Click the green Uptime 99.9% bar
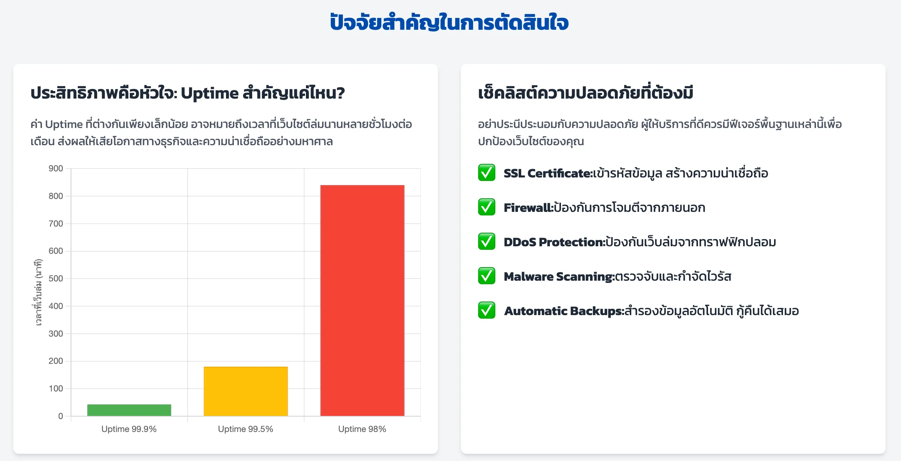The width and height of the screenshot is (901, 461). tap(129, 410)
